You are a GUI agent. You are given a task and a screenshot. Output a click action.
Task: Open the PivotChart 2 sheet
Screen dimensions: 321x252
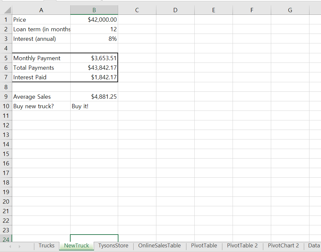pos(283,245)
